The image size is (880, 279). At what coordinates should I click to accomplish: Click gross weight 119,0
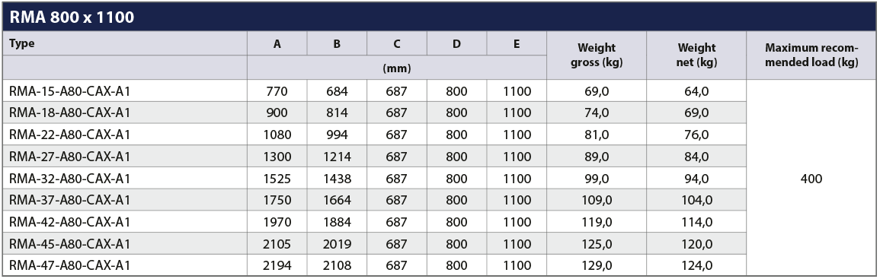click(597, 222)
